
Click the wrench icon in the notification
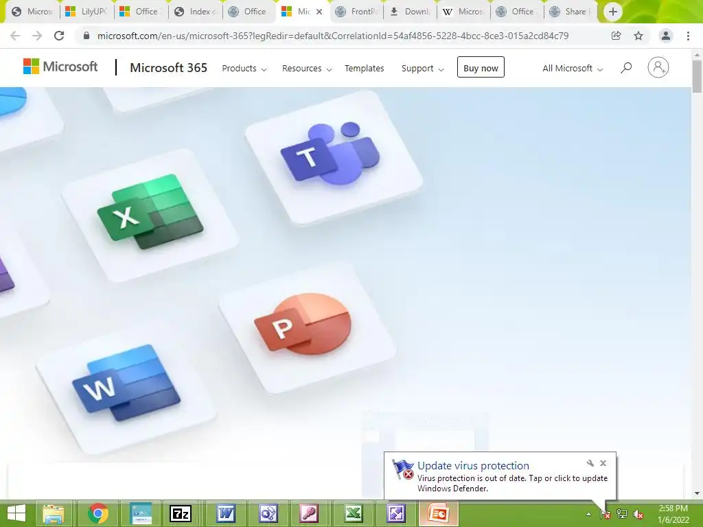[x=590, y=463]
